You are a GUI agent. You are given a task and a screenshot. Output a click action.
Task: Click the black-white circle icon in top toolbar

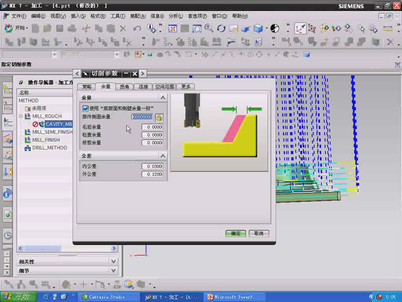(x=274, y=28)
